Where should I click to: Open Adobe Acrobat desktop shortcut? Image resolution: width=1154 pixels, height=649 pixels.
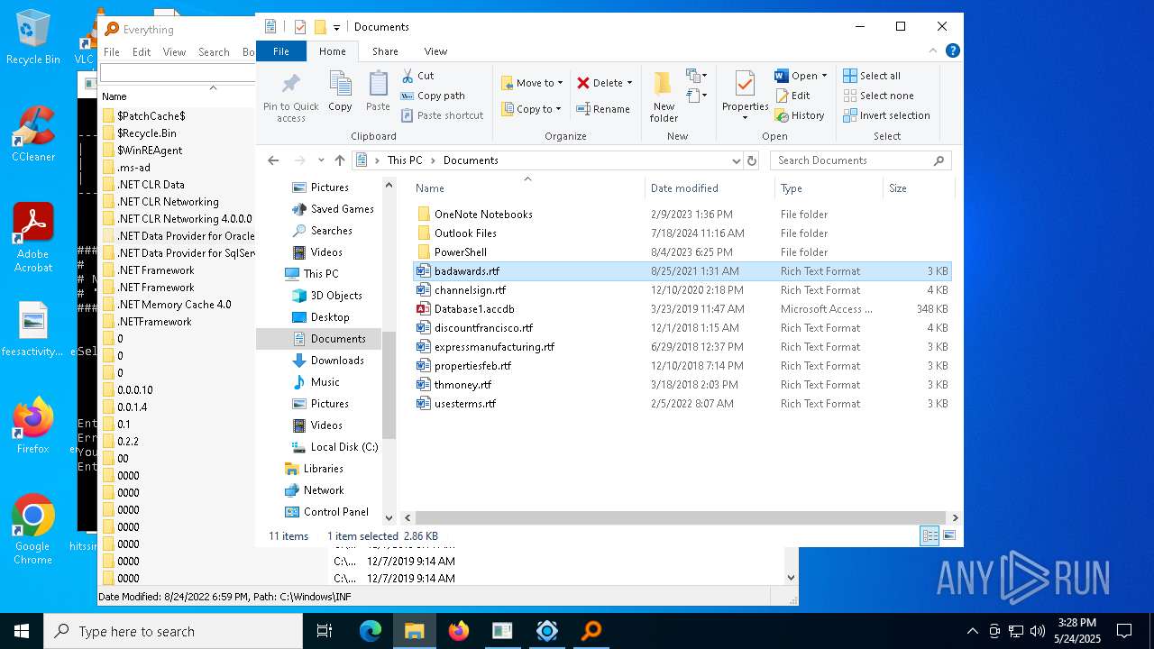tap(33, 237)
